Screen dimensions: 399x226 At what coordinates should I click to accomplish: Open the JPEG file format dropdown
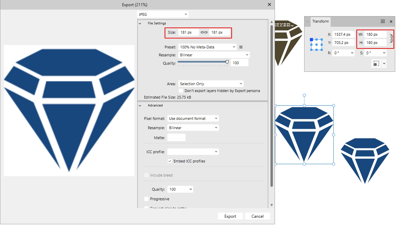coord(163,14)
